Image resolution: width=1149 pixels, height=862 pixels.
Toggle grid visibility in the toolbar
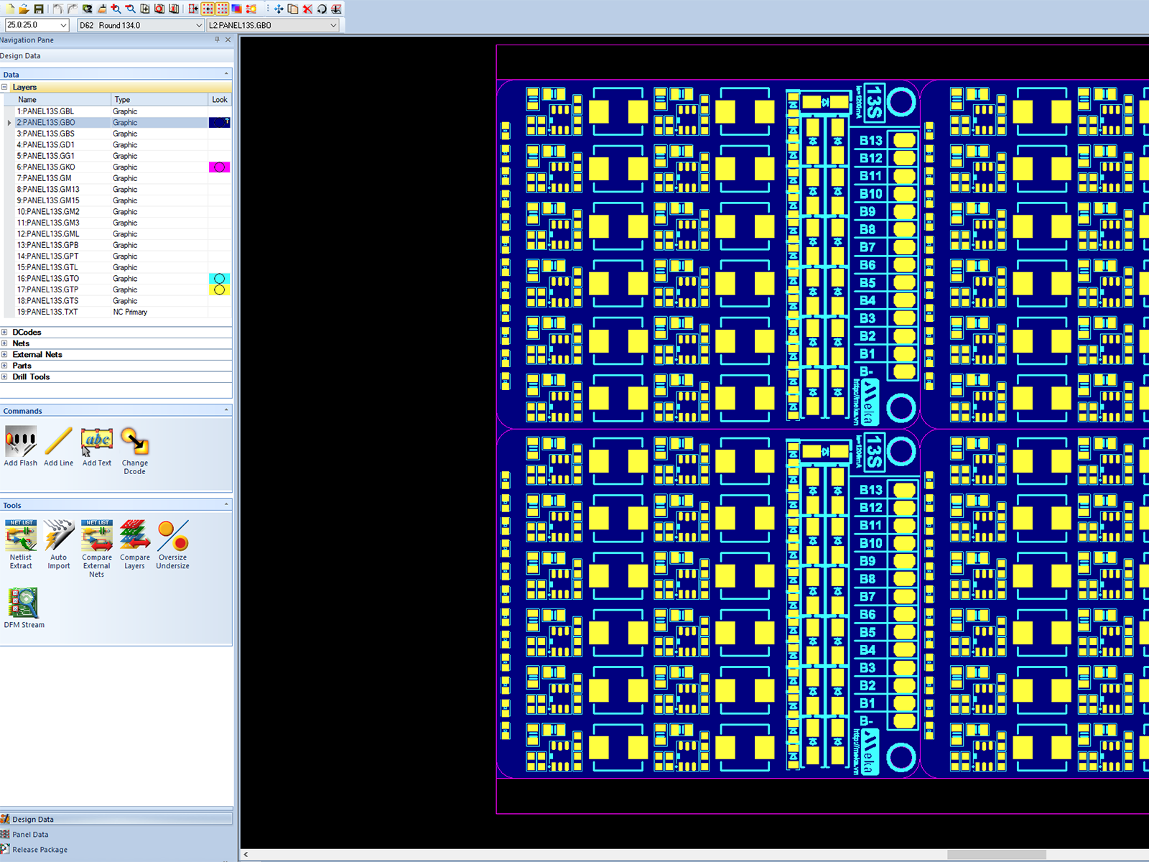point(222,9)
